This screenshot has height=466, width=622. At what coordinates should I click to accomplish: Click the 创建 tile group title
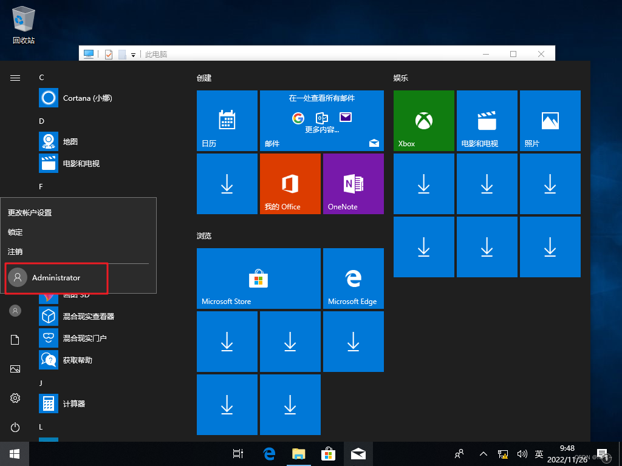(204, 78)
